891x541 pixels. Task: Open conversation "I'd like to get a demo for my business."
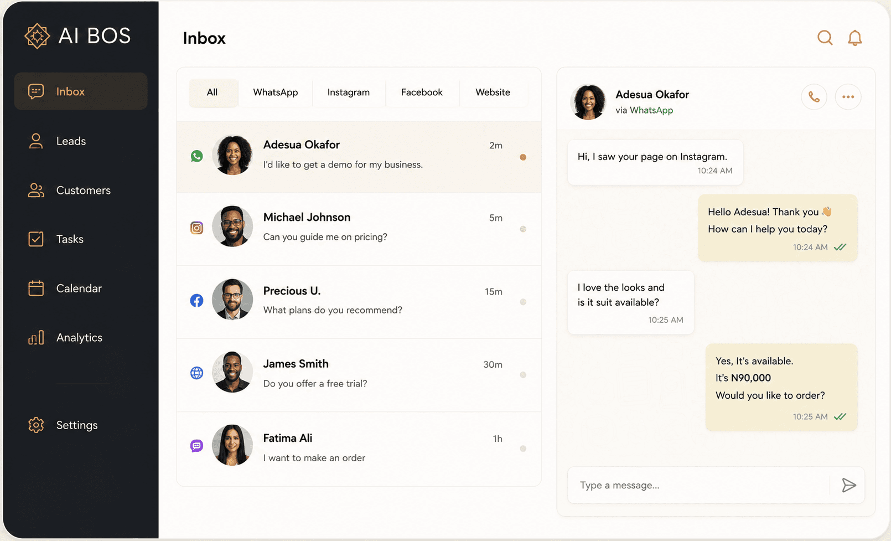[359, 157]
